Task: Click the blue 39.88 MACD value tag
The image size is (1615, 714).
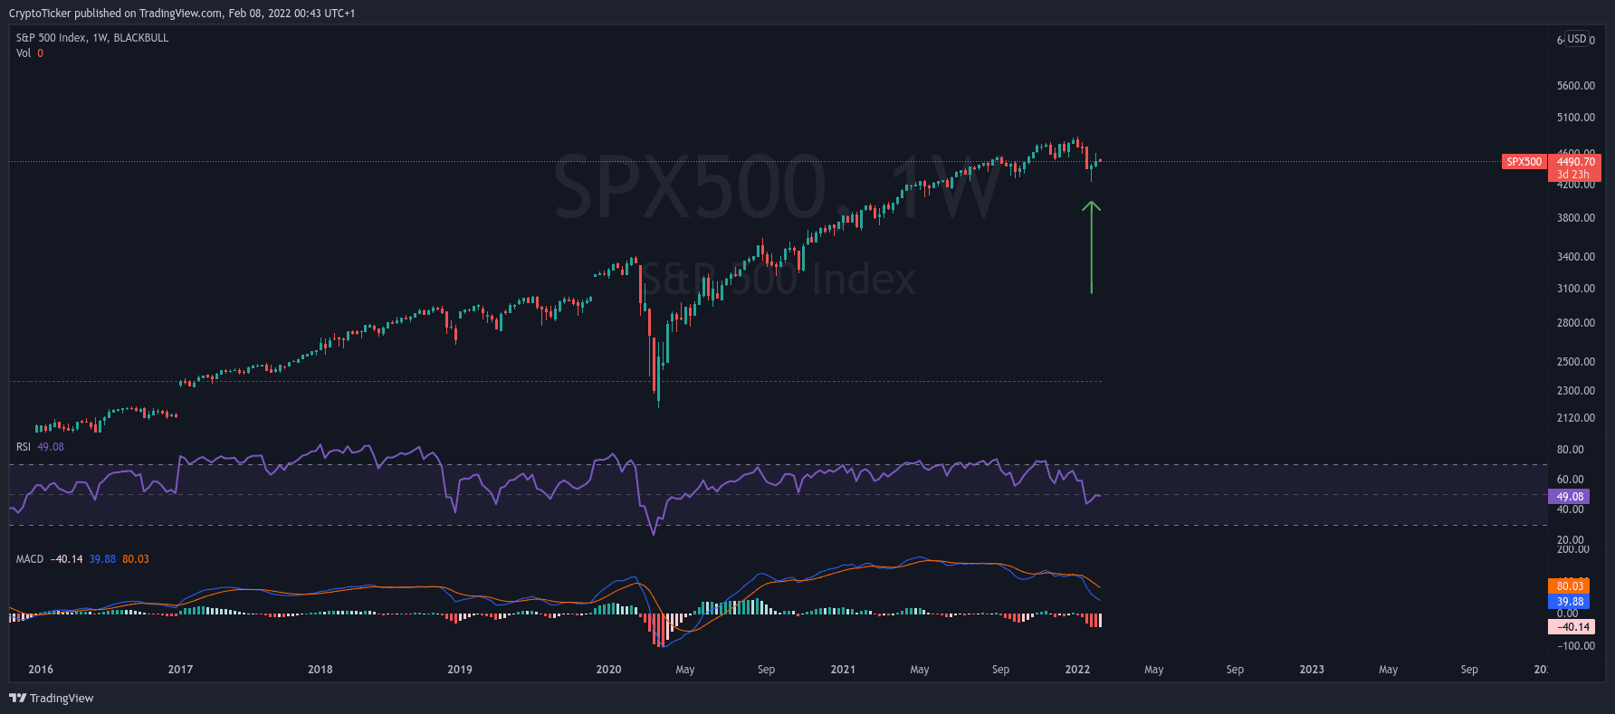Action: [x=1569, y=602]
